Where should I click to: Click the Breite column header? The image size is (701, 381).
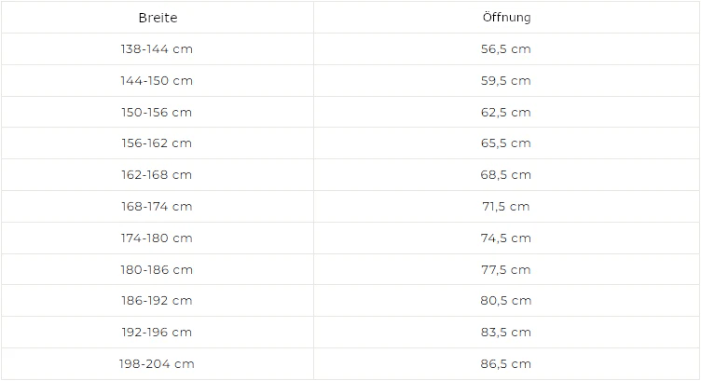click(x=158, y=18)
